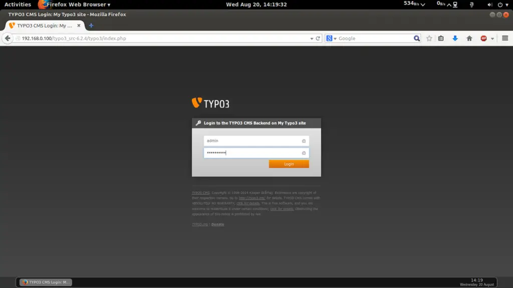The image size is (513, 288).
Task: Open the Google search engine selector
Action: [x=332, y=38]
